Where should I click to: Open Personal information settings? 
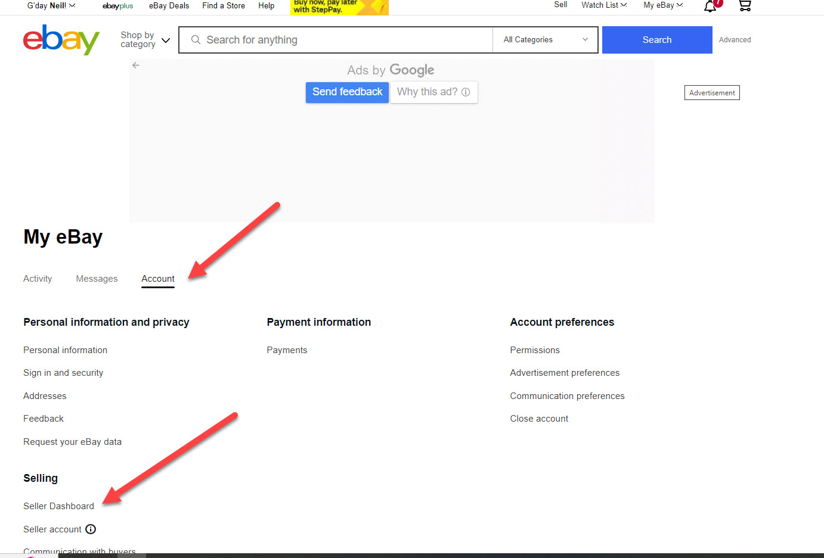coord(65,350)
